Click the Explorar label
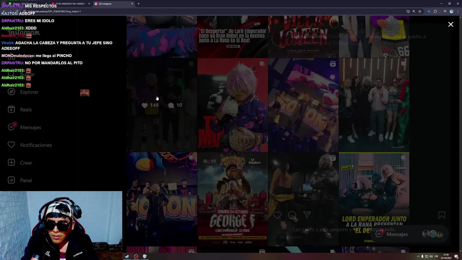This screenshot has width=462, height=260. (29, 92)
